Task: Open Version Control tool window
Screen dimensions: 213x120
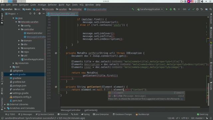Action: click(45, 114)
